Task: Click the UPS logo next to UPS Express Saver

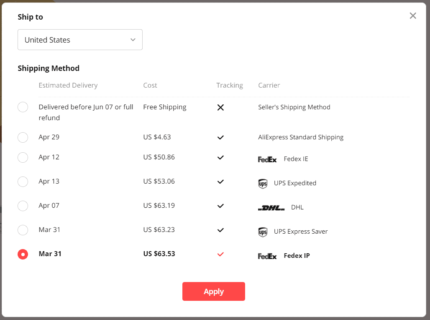Action: pyautogui.click(x=263, y=232)
